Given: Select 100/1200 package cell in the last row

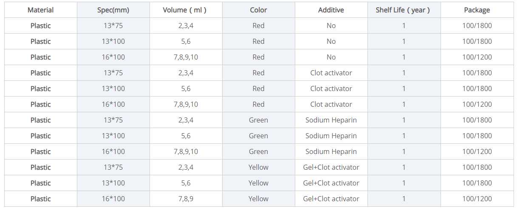Looking at the screenshot, I should [477, 199].
